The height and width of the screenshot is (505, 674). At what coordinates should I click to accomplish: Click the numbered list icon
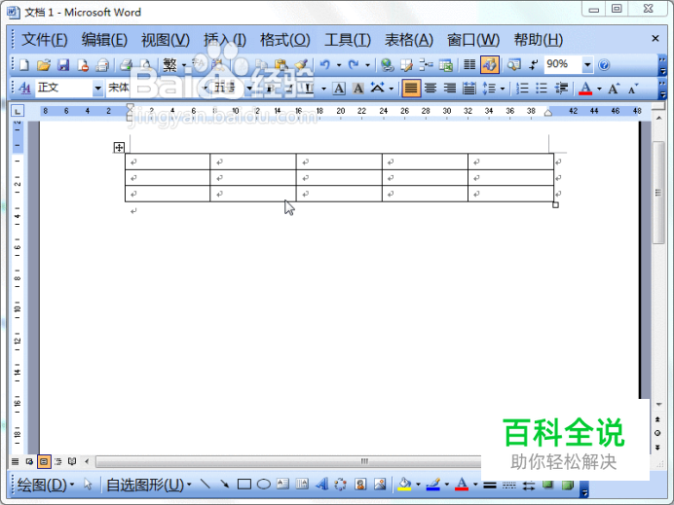tap(522, 89)
